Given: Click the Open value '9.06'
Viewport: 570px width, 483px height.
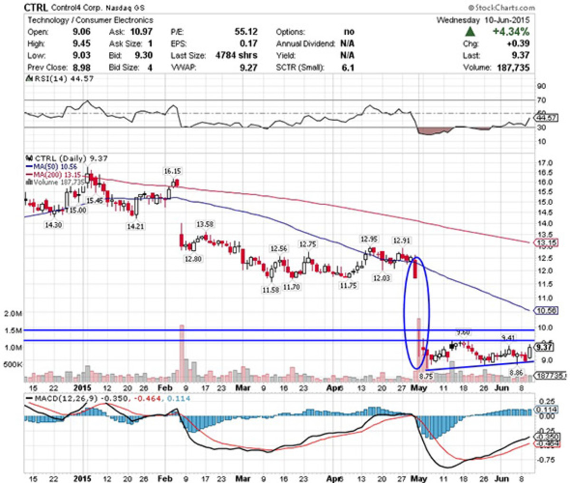Looking at the screenshot, I should pos(82,32).
